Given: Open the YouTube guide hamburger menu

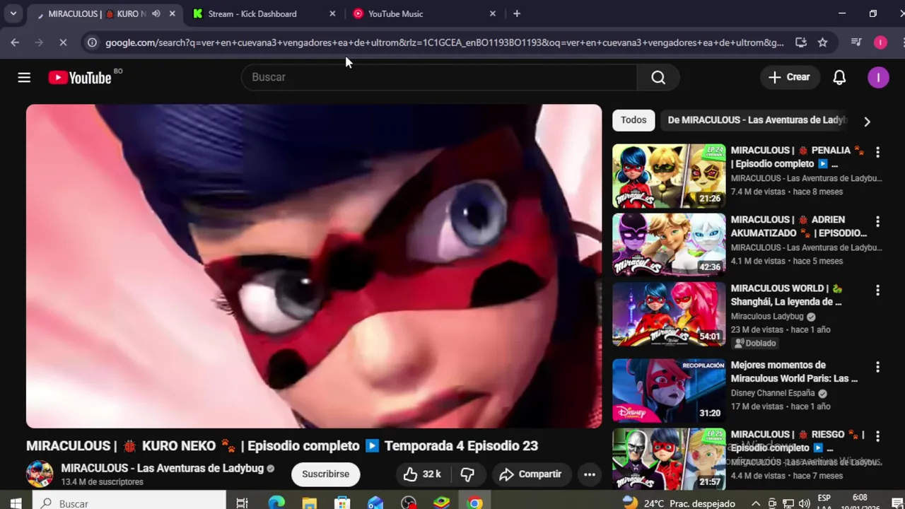Looking at the screenshot, I should [24, 77].
